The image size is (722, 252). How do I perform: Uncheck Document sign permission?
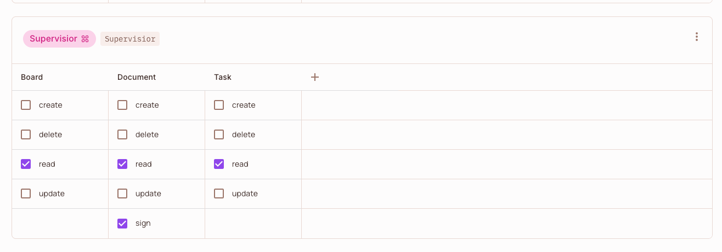point(122,223)
